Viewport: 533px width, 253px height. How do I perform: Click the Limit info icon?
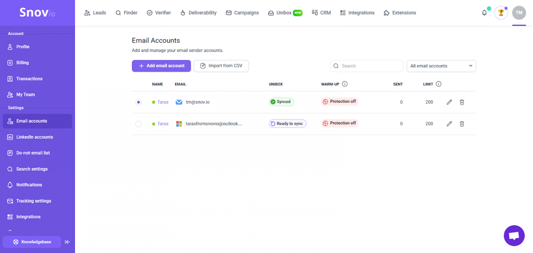coord(439,84)
